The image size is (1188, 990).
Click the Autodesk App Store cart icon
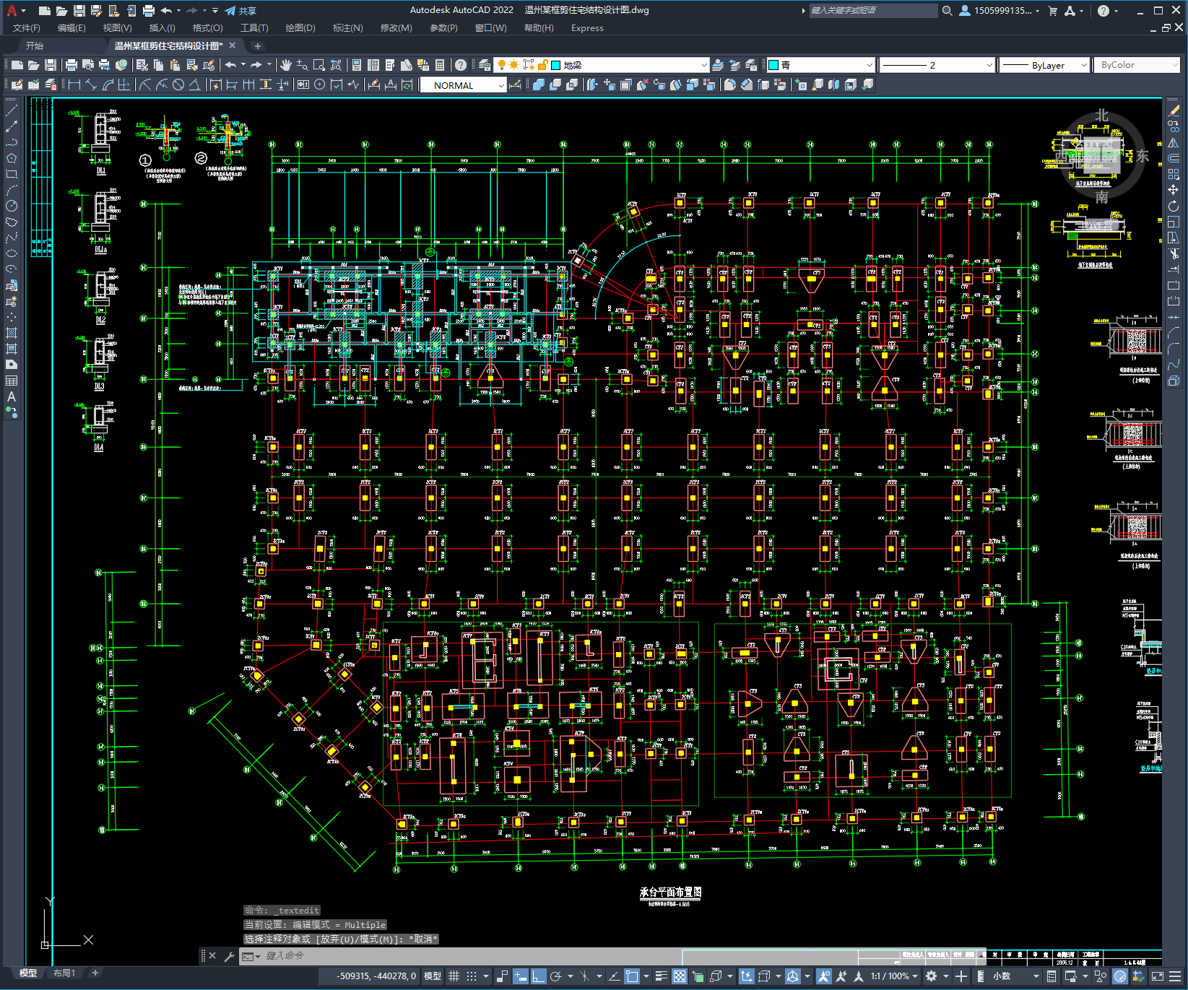point(1053,11)
